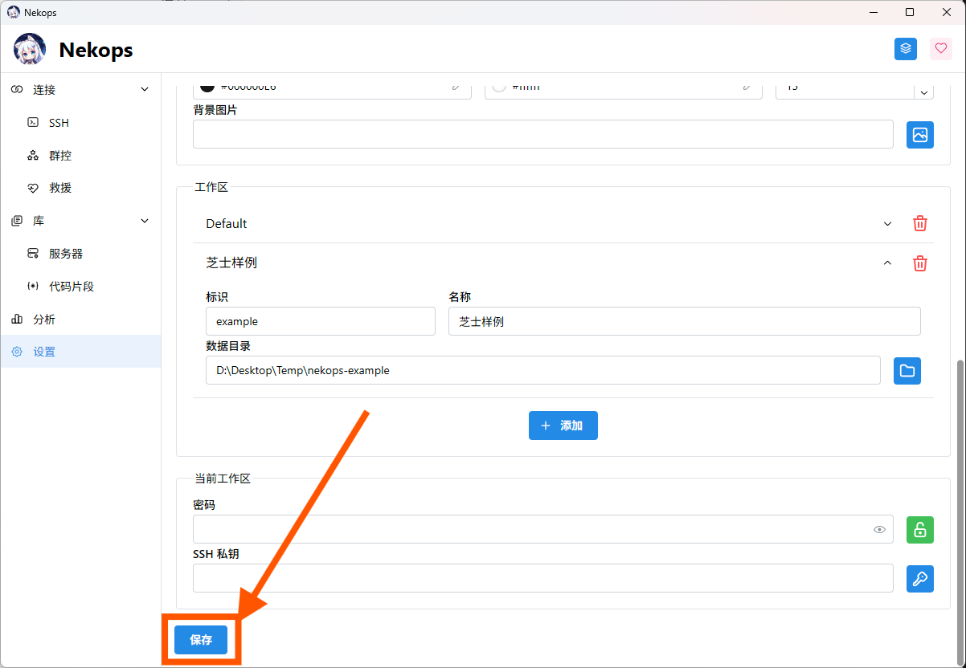Viewport: 966px width, 668px height.
Task: Go to 代码片段 in sidebar
Action: click(x=72, y=287)
